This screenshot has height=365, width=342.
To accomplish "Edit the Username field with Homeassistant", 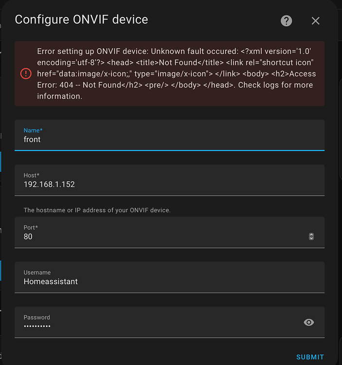I will click(x=169, y=277).
